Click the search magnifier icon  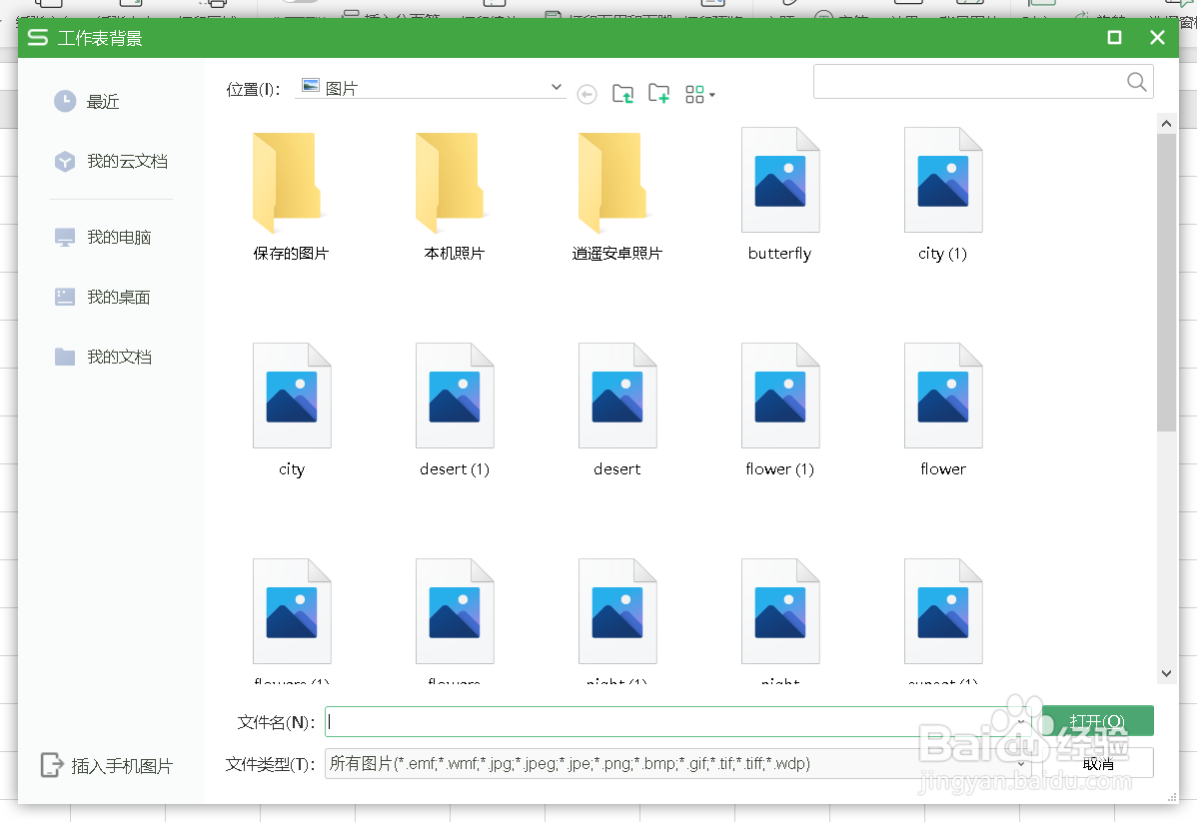tap(1136, 82)
